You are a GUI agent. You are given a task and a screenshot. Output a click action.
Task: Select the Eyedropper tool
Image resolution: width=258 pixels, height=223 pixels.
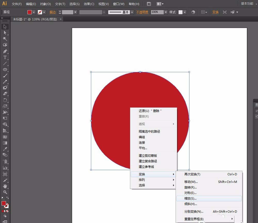[x=5, y=149]
